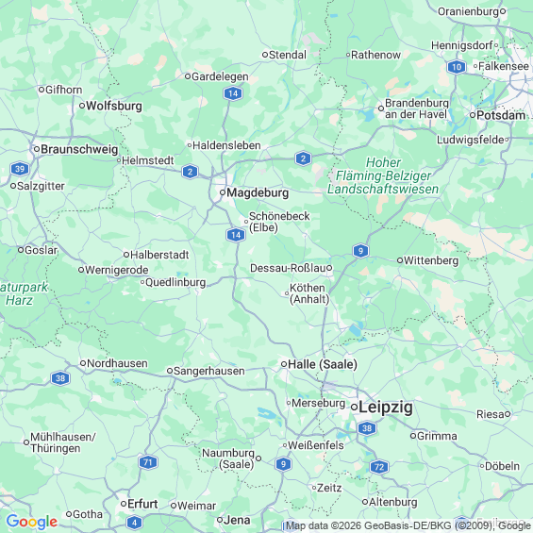
Task: Select the A4 highway shield below Erfurt
Action: 134,523
